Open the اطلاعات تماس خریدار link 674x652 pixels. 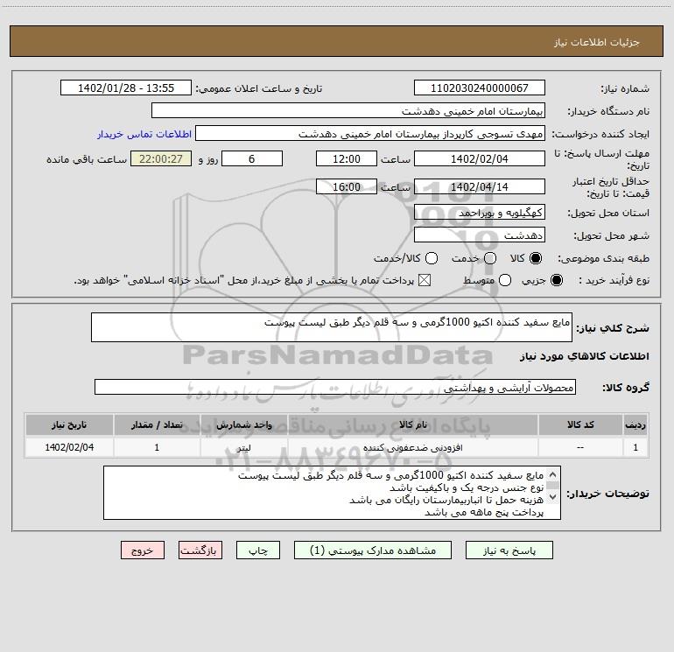144,134
